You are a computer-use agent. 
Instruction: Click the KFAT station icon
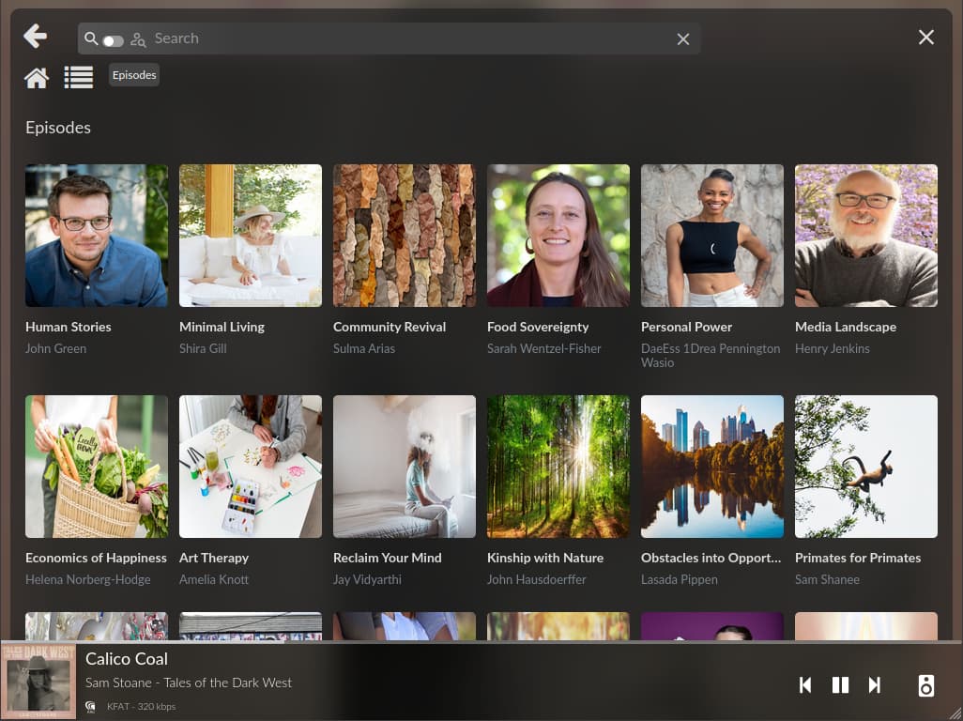[x=91, y=706]
